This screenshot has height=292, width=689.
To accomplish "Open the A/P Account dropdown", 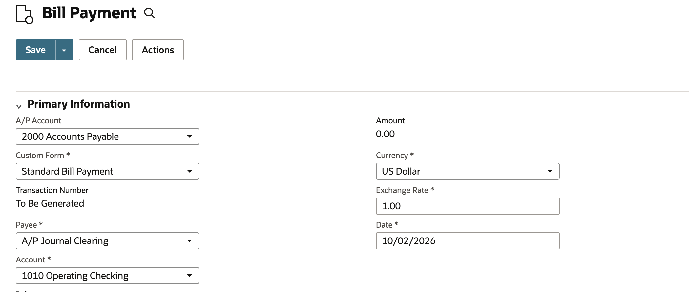I will [108, 136].
